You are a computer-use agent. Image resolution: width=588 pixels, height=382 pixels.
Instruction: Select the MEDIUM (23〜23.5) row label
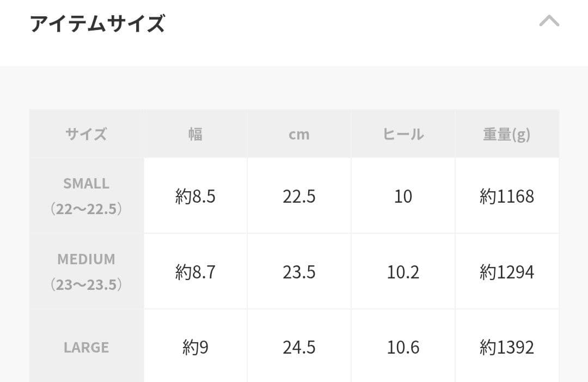click(x=87, y=271)
